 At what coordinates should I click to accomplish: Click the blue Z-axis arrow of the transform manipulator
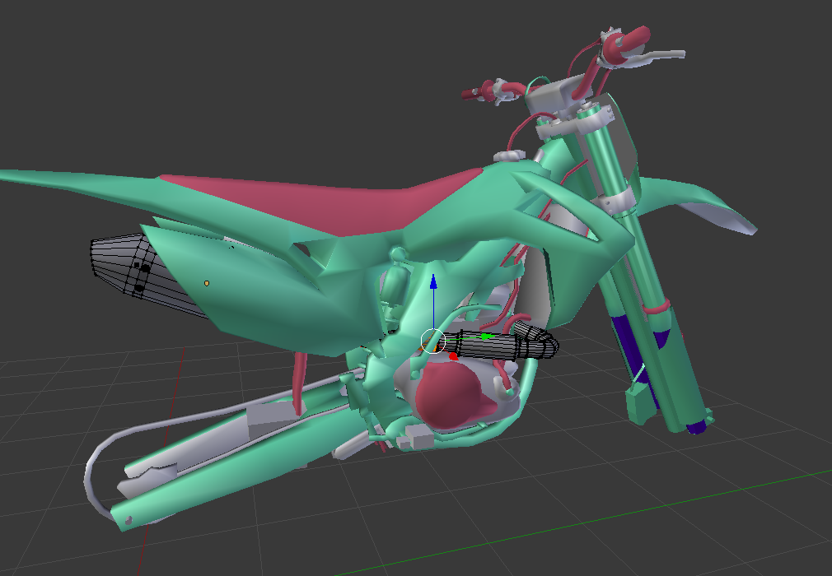click(433, 282)
